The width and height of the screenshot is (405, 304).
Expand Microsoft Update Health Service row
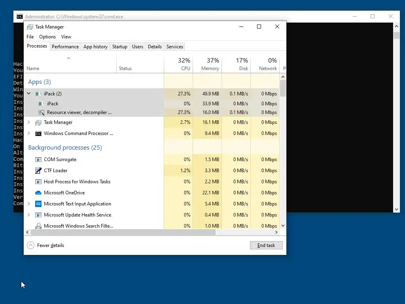point(28,215)
